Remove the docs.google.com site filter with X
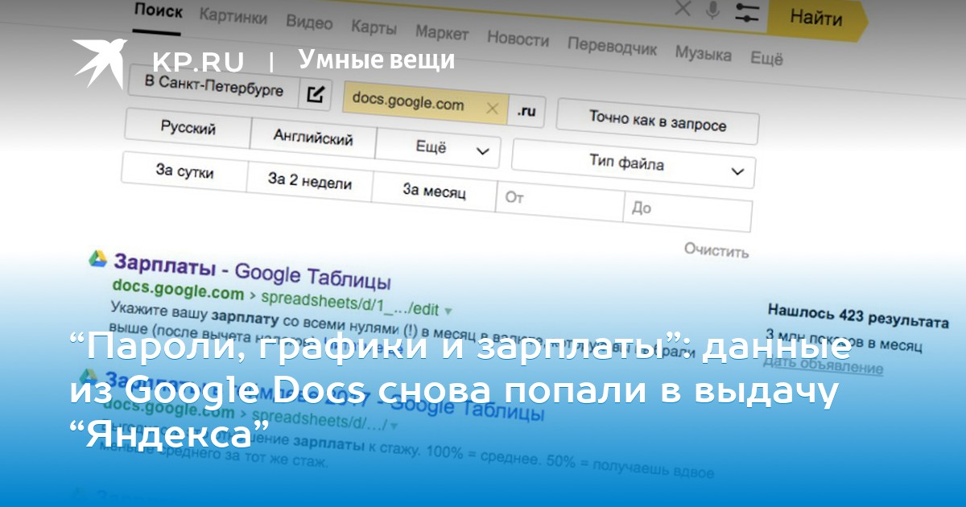 pyautogui.click(x=492, y=107)
